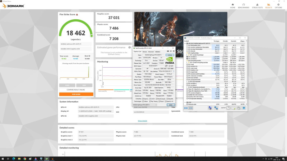Image resolution: width=287 pixels, height=161 pixels.
Task: Click HWiNFO remote sync icon
Action: (216, 108)
